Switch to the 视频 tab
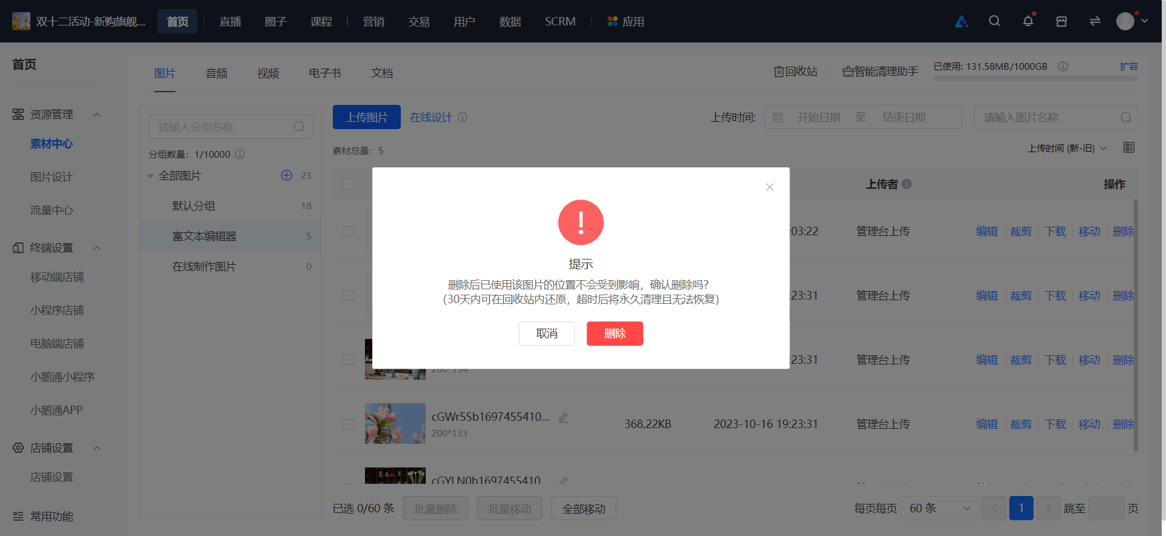Screen dimensions: 1166x536 (268, 73)
